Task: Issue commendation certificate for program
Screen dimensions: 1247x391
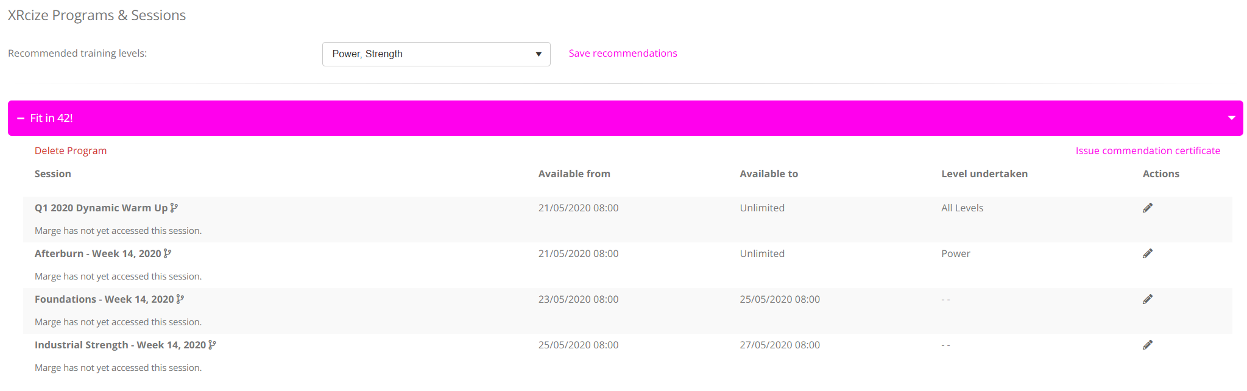Action: tap(1148, 151)
